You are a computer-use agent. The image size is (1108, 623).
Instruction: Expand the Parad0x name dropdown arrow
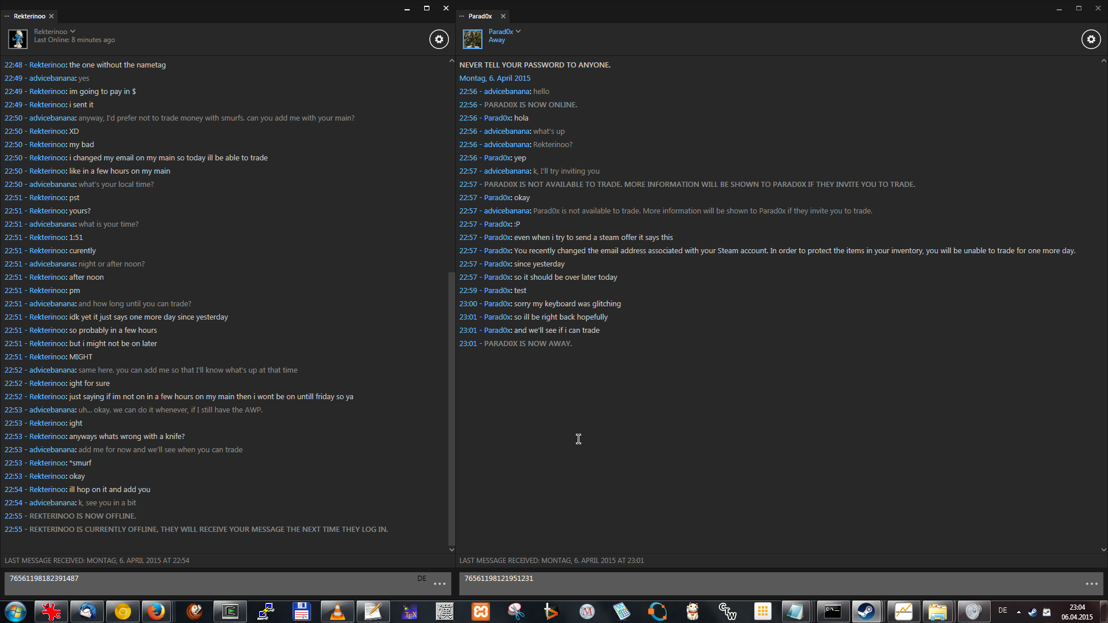pos(518,32)
